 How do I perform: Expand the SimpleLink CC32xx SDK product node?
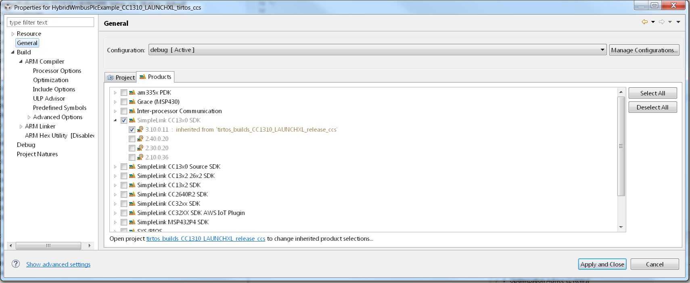click(115, 204)
